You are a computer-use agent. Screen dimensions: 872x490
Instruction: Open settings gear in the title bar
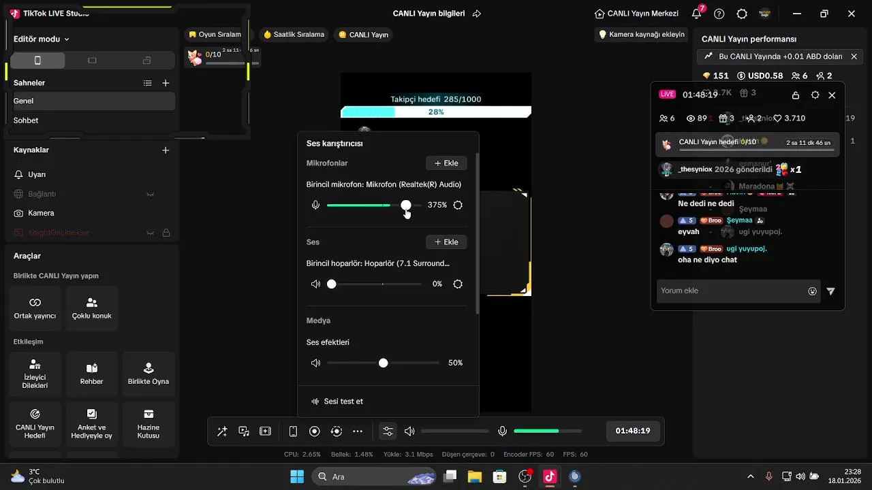click(x=742, y=14)
